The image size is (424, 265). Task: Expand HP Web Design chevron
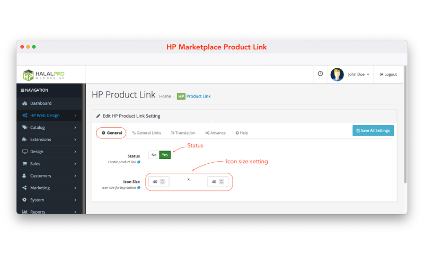[x=75, y=116]
